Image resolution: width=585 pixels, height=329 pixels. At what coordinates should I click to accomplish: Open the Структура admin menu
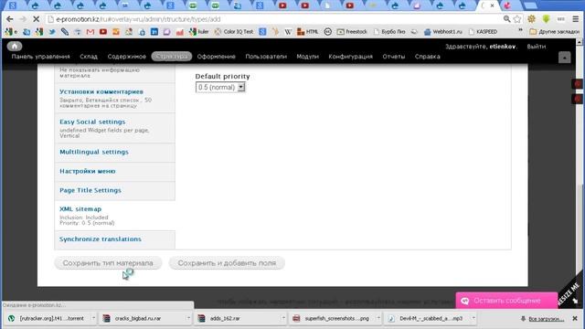coord(172,57)
